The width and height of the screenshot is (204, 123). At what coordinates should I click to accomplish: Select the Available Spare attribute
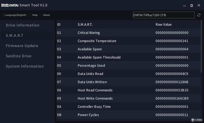90,49
